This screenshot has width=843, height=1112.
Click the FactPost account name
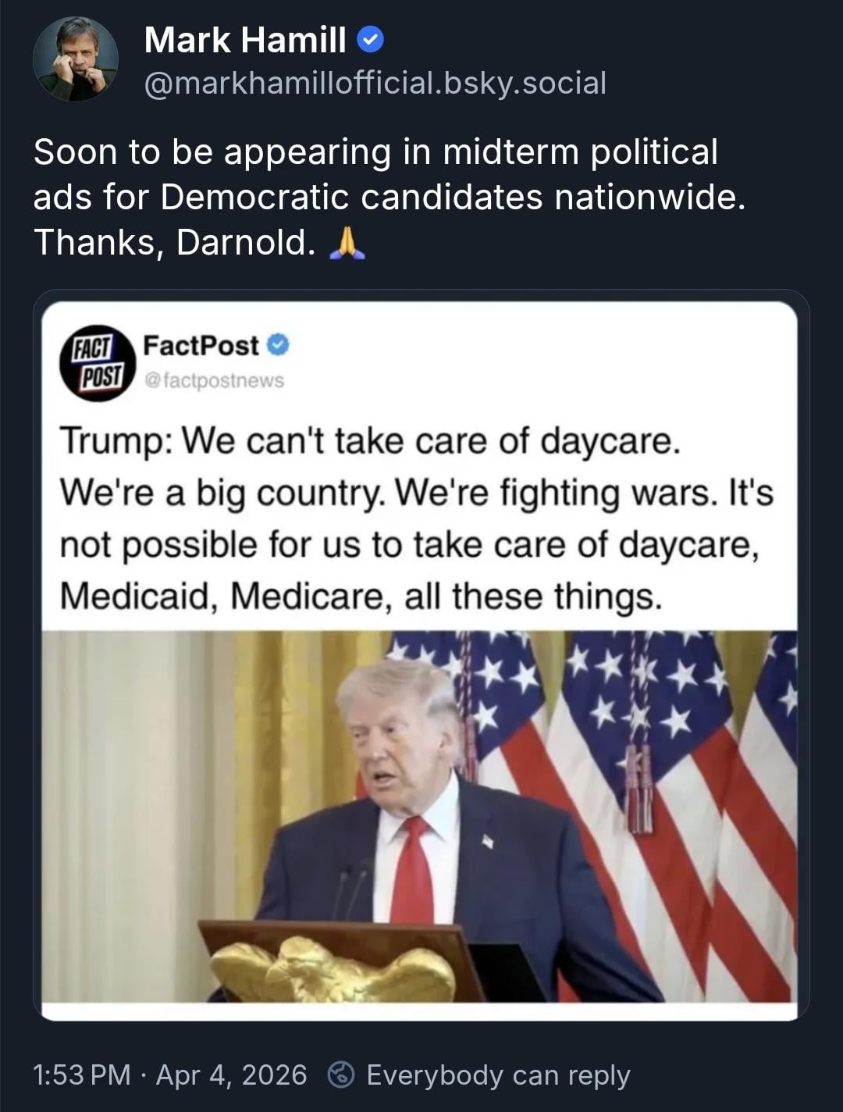201,345
